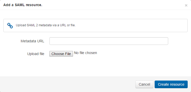Select the Metadata URL label
The height and width of the screenshot is (92, 191).
click(x=33, y=41)
